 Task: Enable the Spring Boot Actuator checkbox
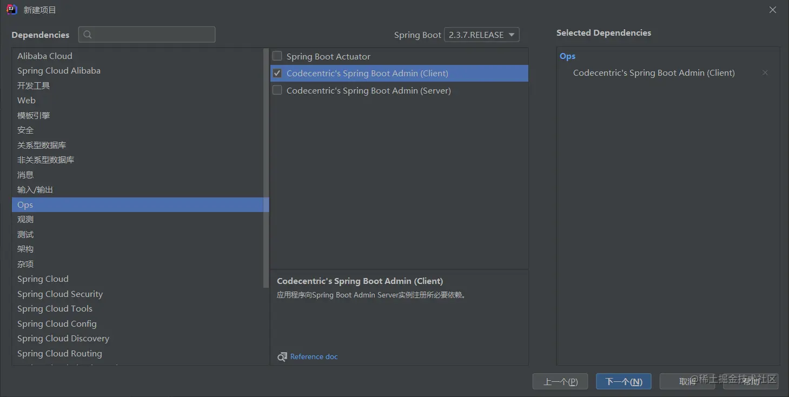click(277, 56)
